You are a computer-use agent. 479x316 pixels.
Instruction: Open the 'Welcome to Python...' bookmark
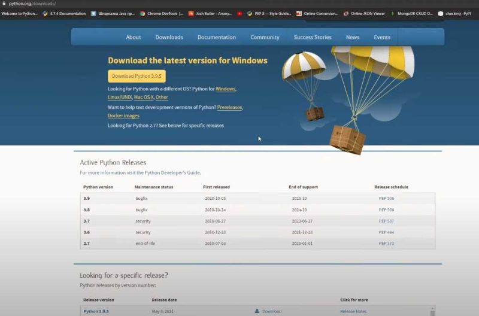click(19, 14)
